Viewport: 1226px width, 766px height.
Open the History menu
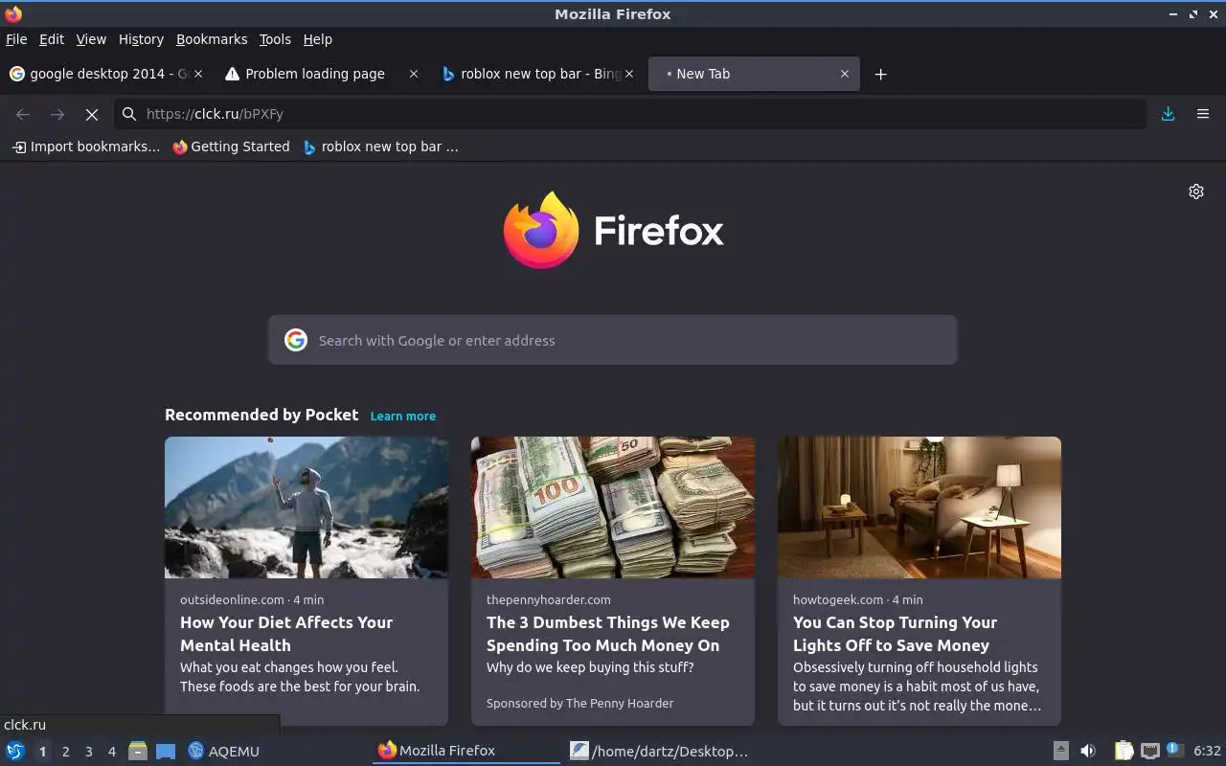pyautogui.click(x=141, y=39)
